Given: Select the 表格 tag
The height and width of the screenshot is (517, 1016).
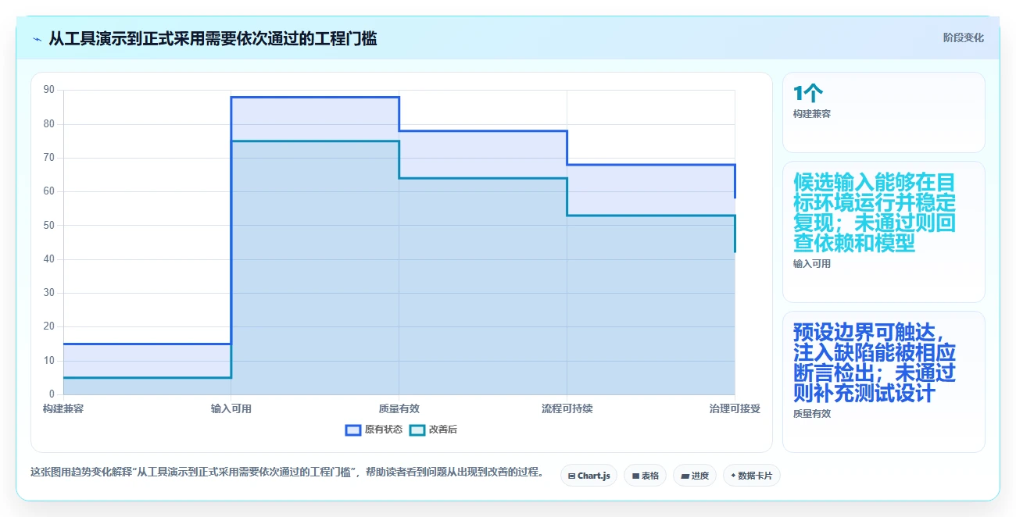Looking at the screenshot, I should (x=645, y=475).
